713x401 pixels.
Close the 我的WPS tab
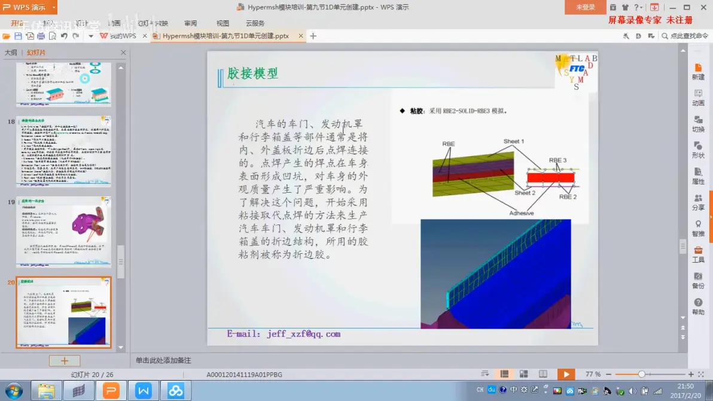click(145, 36)
